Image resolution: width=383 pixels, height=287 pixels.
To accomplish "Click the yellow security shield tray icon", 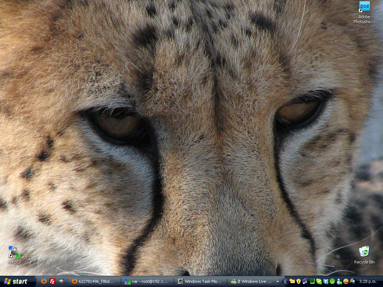I will (x=298, y=281).
